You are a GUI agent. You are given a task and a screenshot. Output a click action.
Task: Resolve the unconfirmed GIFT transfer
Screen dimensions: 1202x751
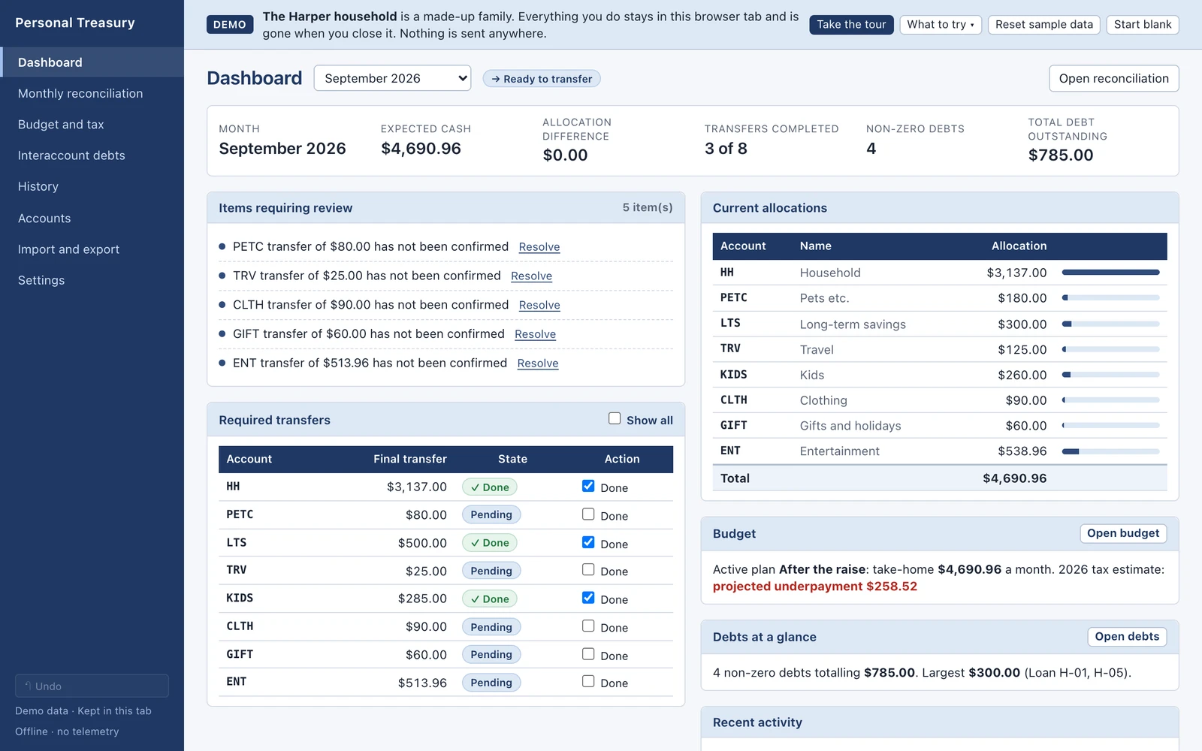[536, 334]
